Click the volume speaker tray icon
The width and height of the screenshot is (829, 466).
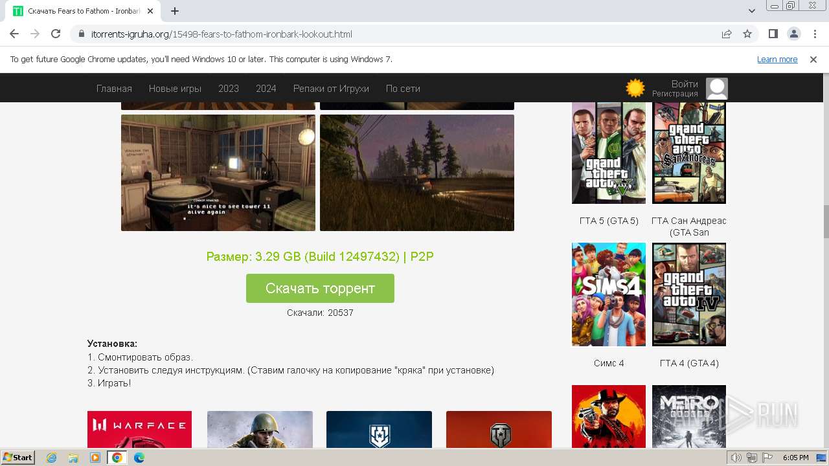(736, 458)
